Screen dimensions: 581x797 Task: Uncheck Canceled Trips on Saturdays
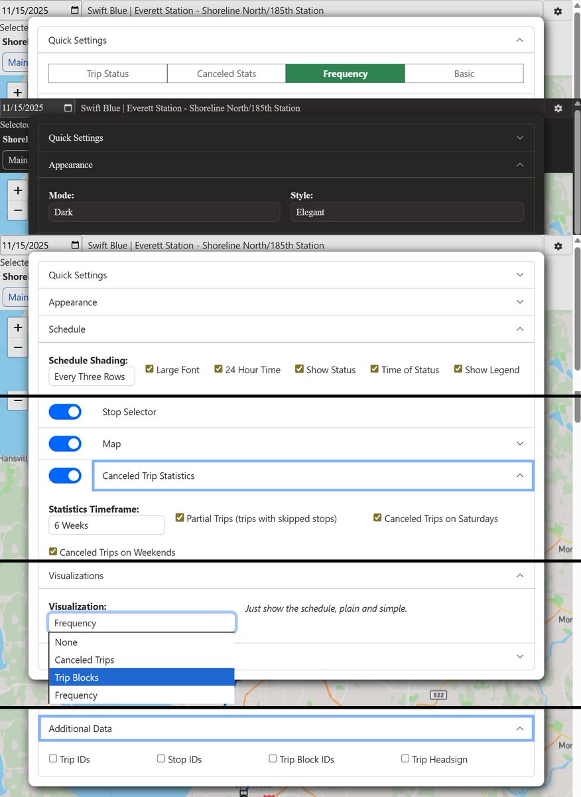click(378, 518)
